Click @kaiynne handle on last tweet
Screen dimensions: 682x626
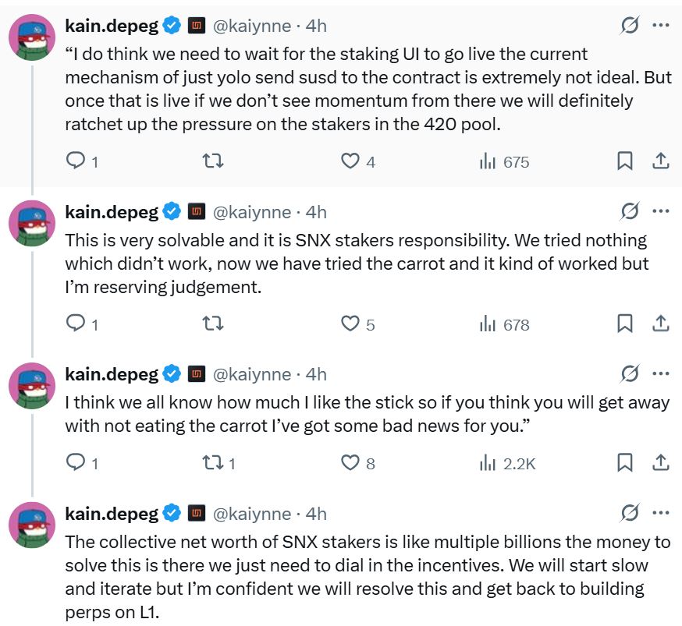251,514
